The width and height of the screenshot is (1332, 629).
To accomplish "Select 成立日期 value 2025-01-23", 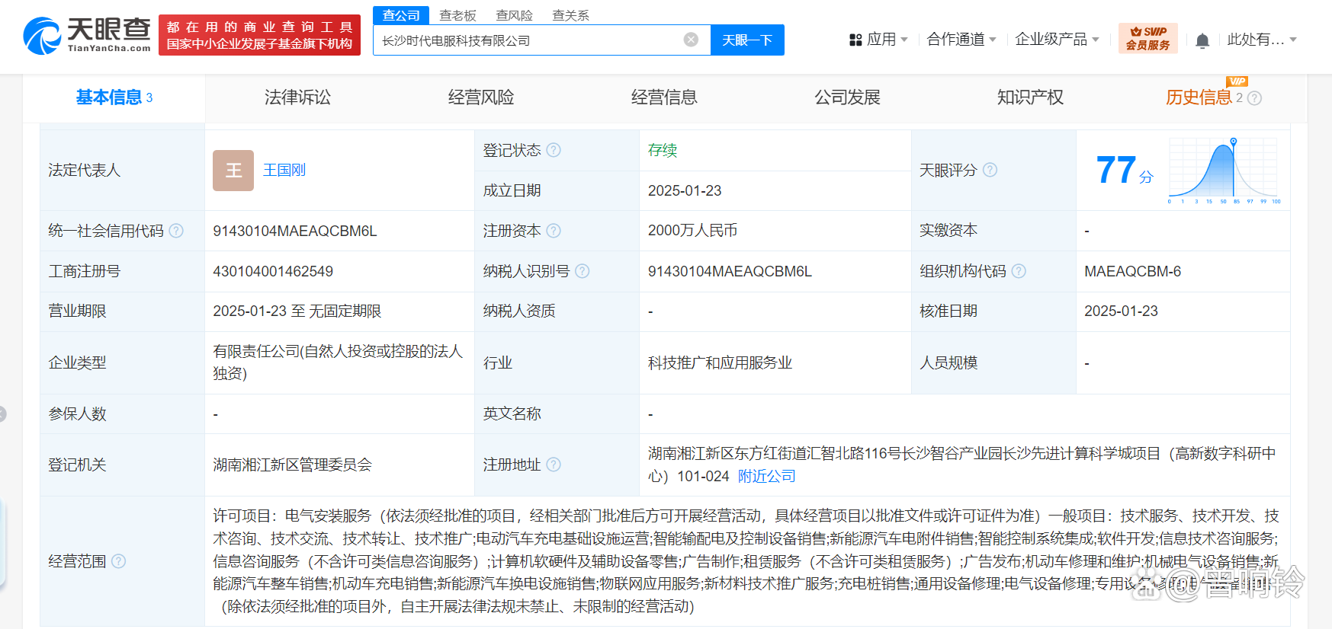I will click(685, 190).
